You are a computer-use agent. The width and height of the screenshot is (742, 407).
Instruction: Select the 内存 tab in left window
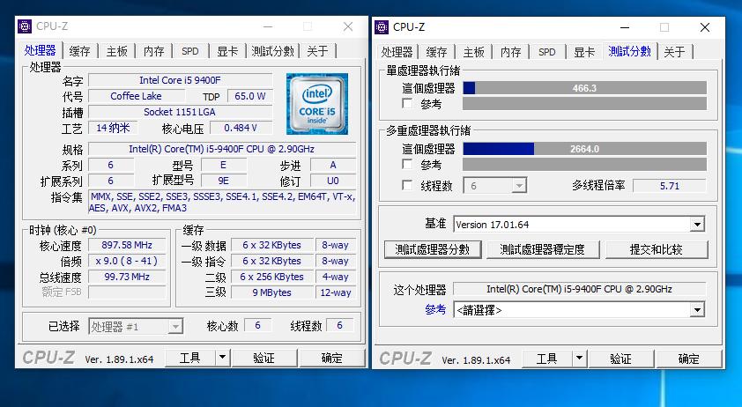pyautogui.click(x=154, y=51)
